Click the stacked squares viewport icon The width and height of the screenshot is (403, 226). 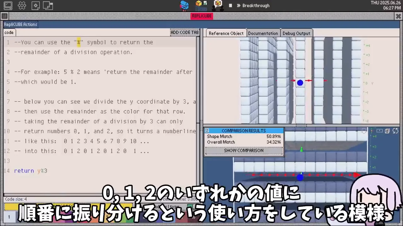click(x=388, y=131)
